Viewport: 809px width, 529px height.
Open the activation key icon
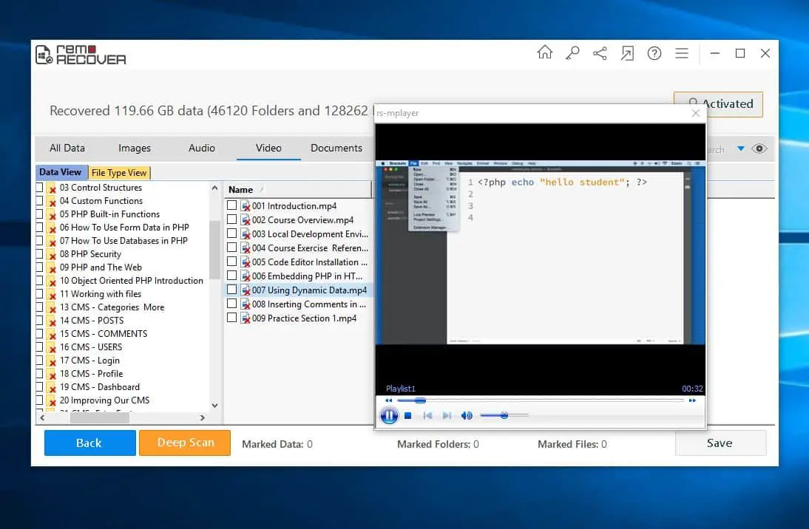pos(572,53)
